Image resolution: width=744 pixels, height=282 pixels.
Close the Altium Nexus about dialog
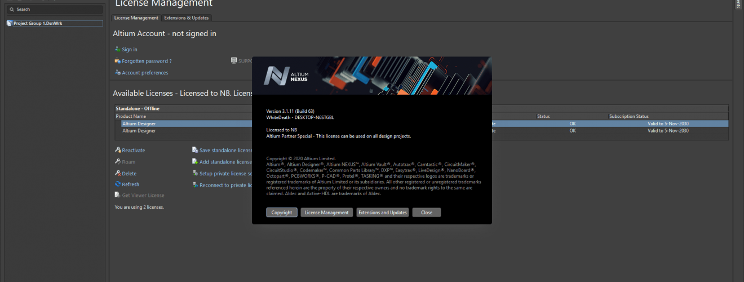coord(427,213)
